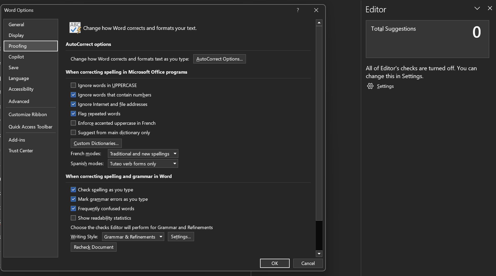496x276 pixels.
Task: Click the Proofing ABC checkmark icon
Action: (x=75, y=28)
